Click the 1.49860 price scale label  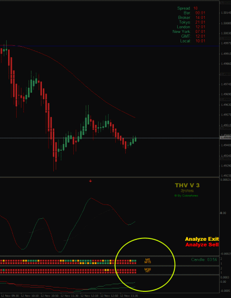coord(226,64)
